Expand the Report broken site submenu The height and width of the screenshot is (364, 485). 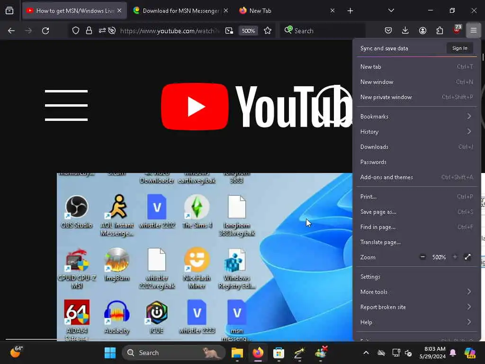point(417,307)
